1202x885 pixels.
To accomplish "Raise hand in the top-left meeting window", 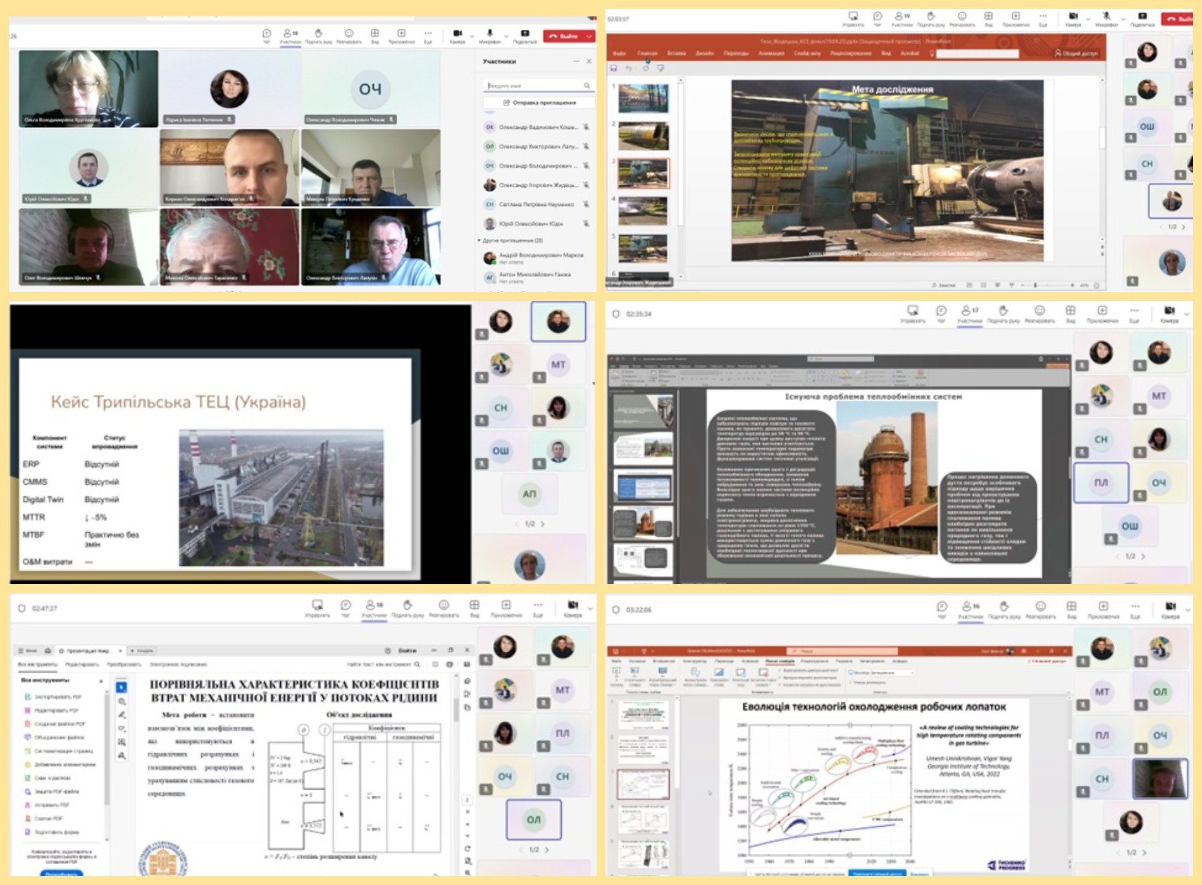I will pos(318,35).
